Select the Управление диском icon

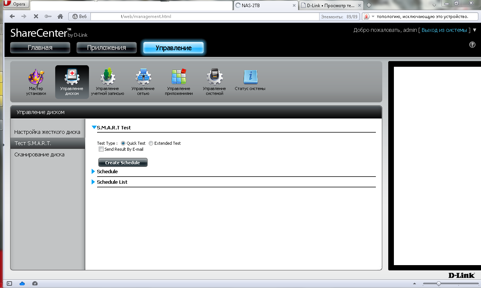click(72, 82)
